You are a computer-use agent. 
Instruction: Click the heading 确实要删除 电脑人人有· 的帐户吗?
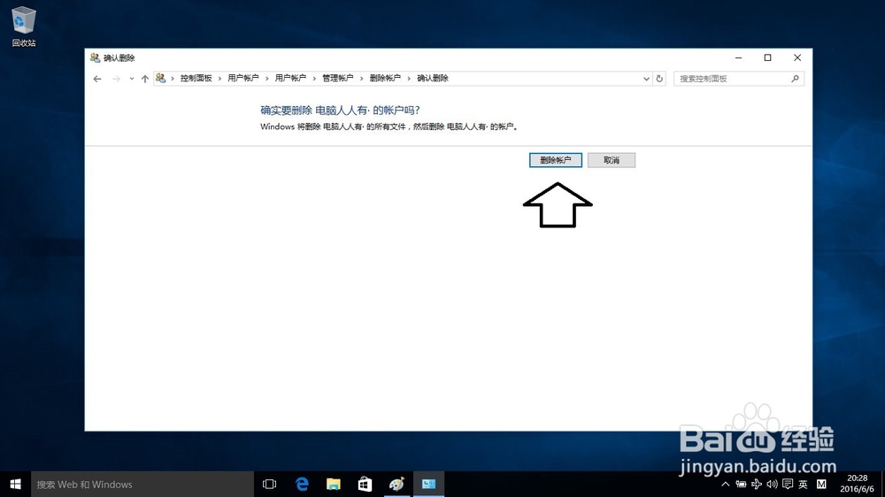coord(340,110)
